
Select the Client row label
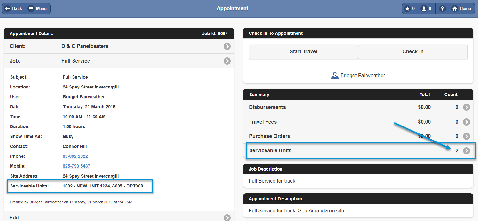click(x=18, y=46)
